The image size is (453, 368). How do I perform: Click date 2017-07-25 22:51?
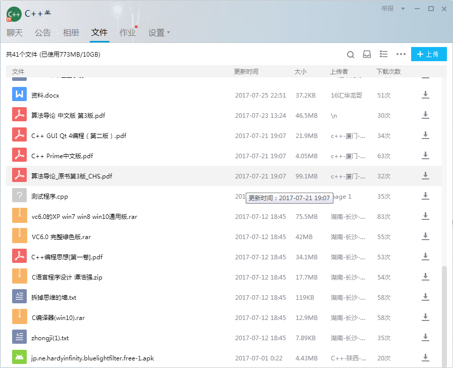261,96
